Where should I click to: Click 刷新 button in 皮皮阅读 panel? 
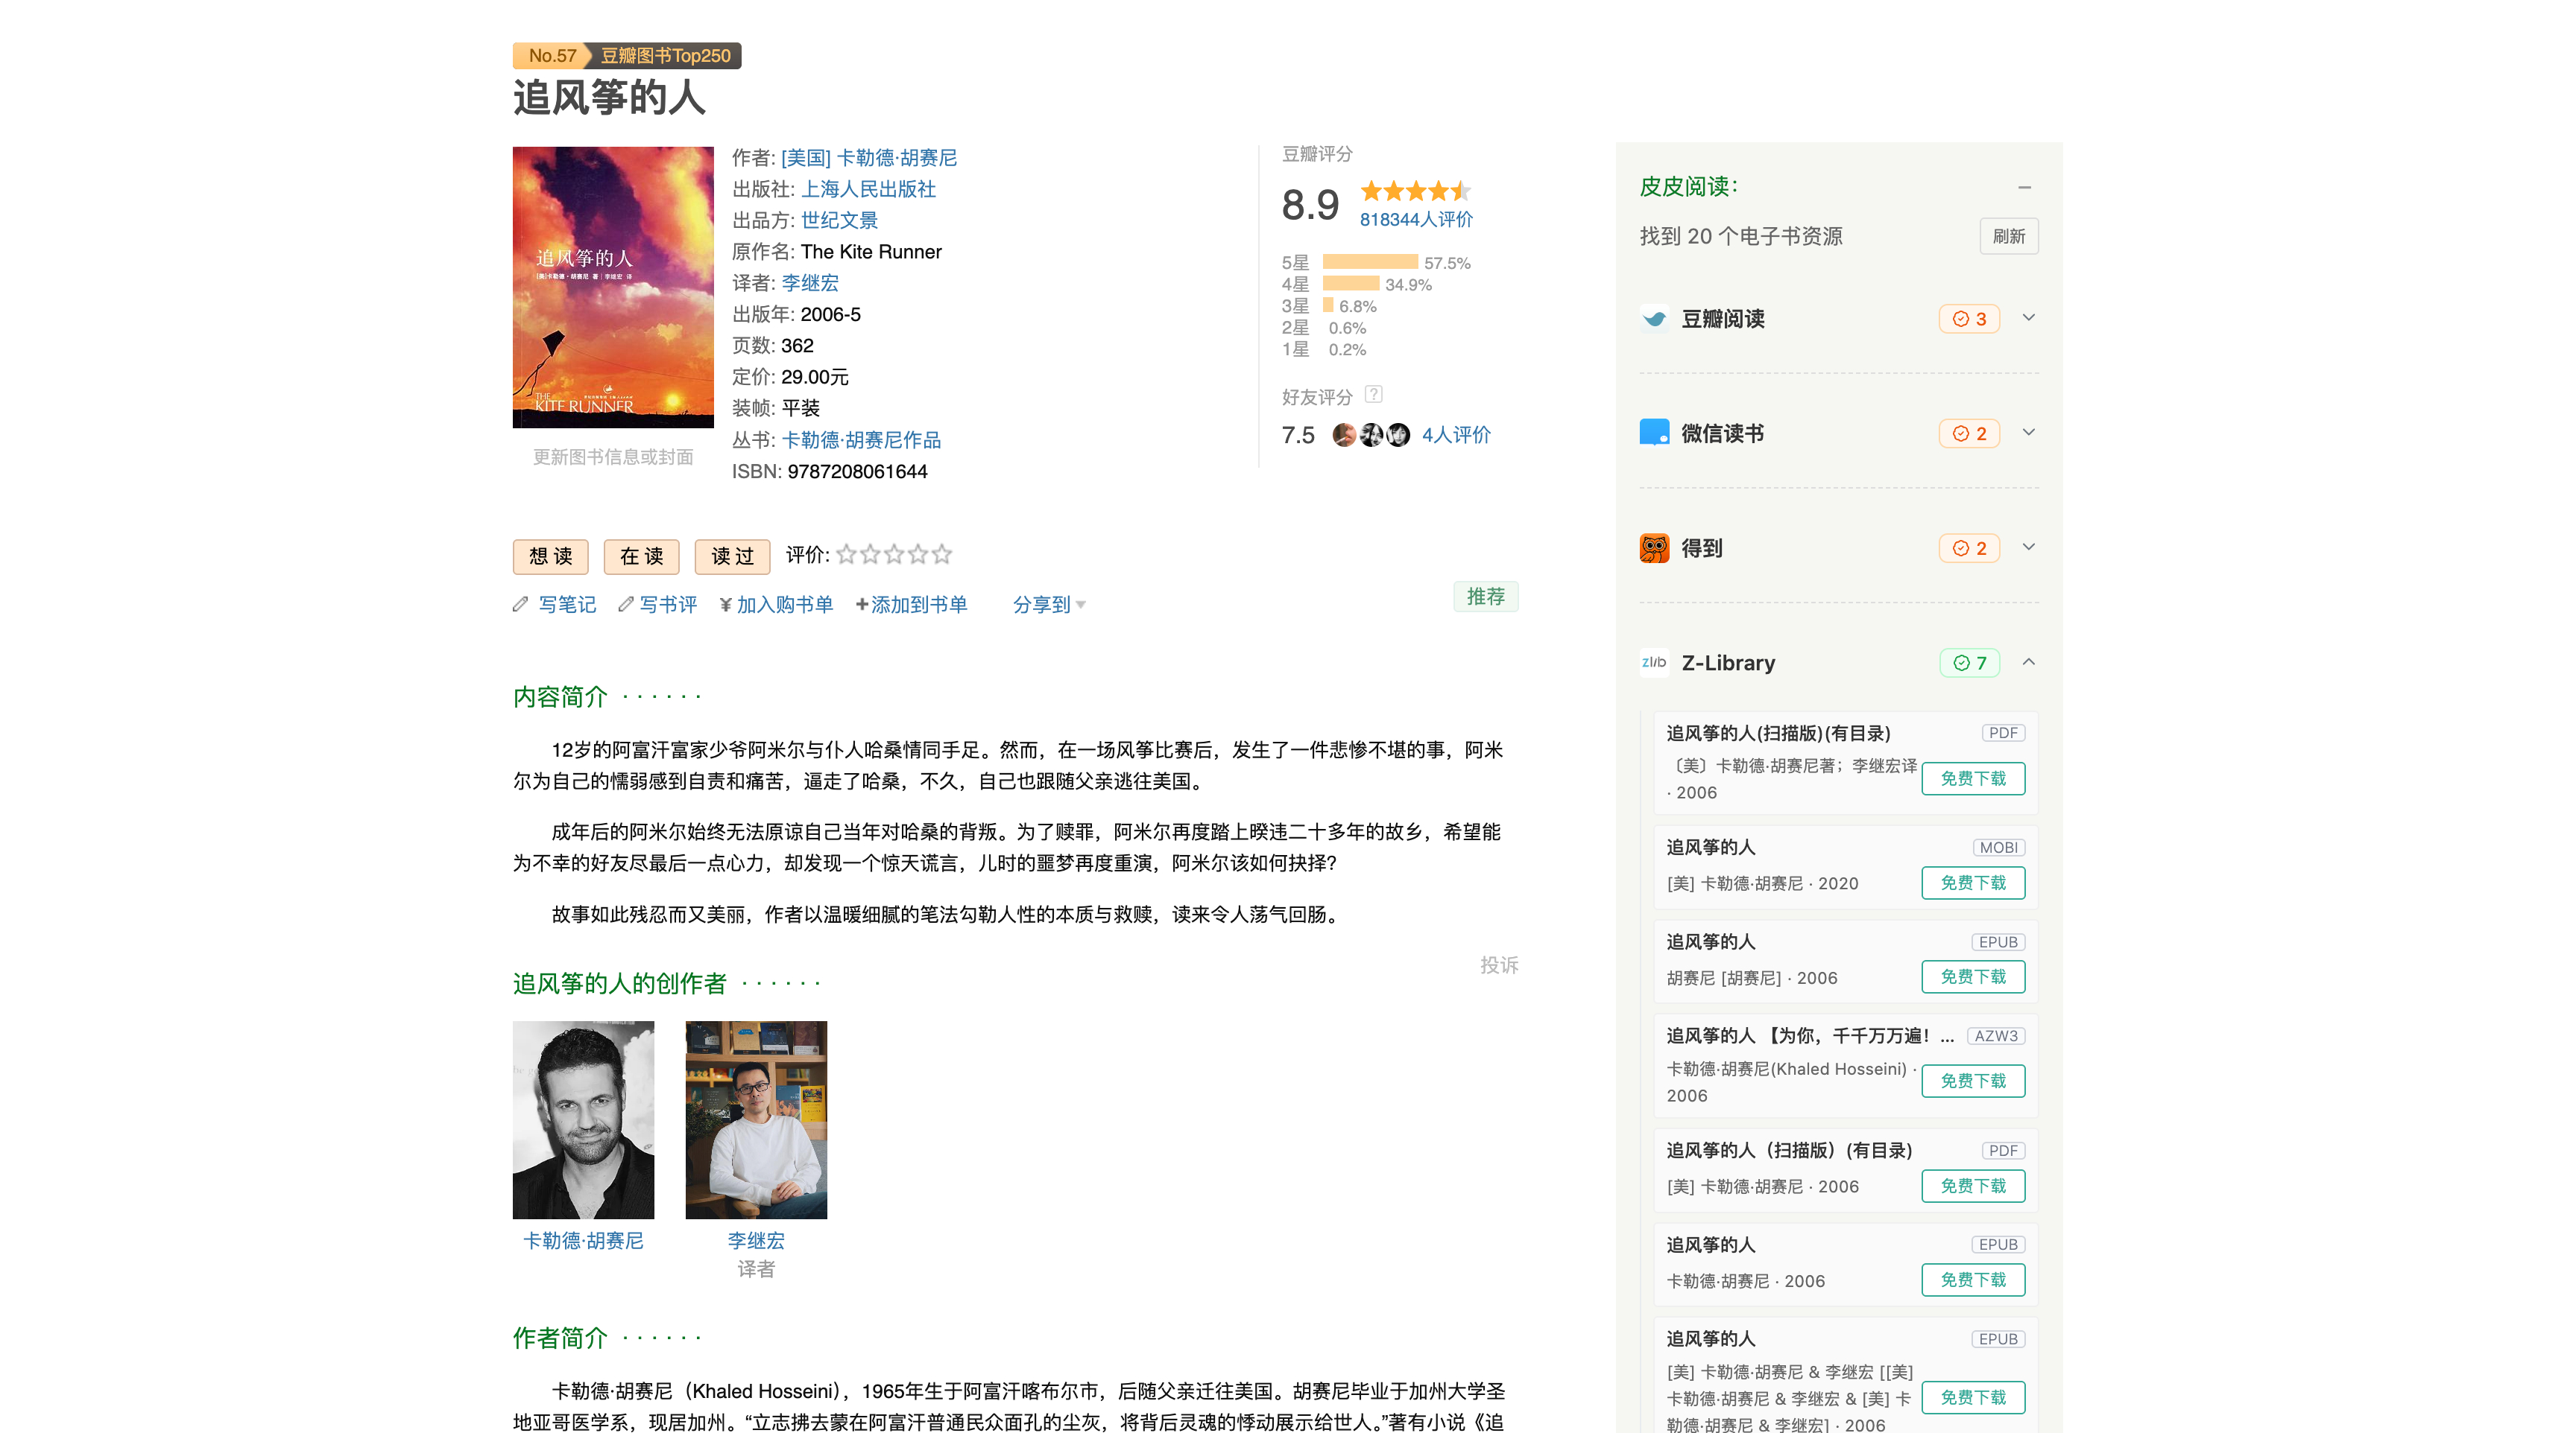coord(2008,237)
